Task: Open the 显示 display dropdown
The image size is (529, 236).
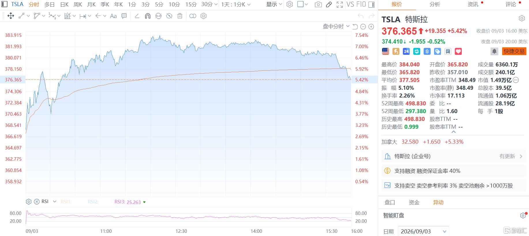Action: point(274,4)
